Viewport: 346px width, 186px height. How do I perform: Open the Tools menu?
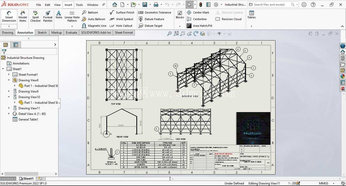pos(79,5)
